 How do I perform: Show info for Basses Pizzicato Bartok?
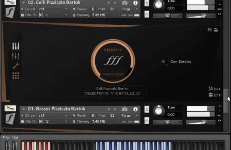pyautogui.click(x=135, y=109)
